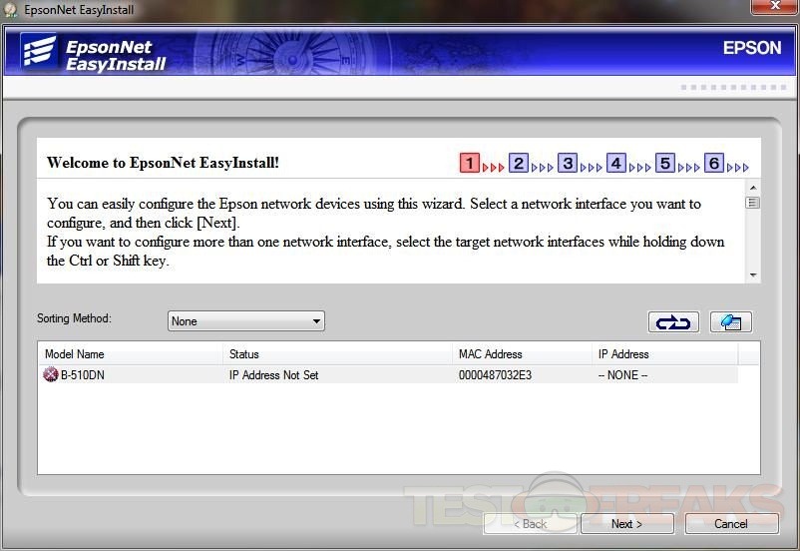Click the step 1 wizard indicator
Viewport: 800px width, 551px height.
[x=470, y=164]
